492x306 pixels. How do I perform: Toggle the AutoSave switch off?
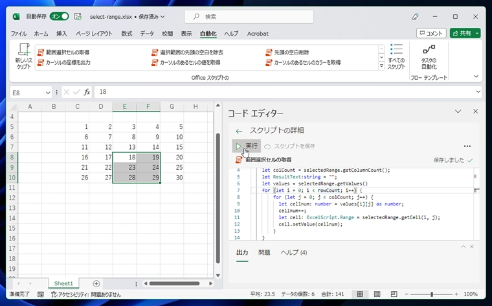(60, 16)
